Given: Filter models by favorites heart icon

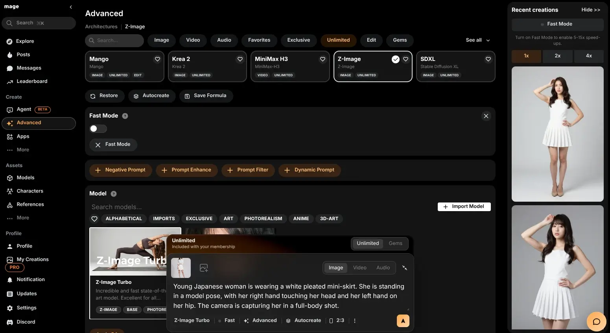Looking at the screenshot, I should [x=94, y=219].
